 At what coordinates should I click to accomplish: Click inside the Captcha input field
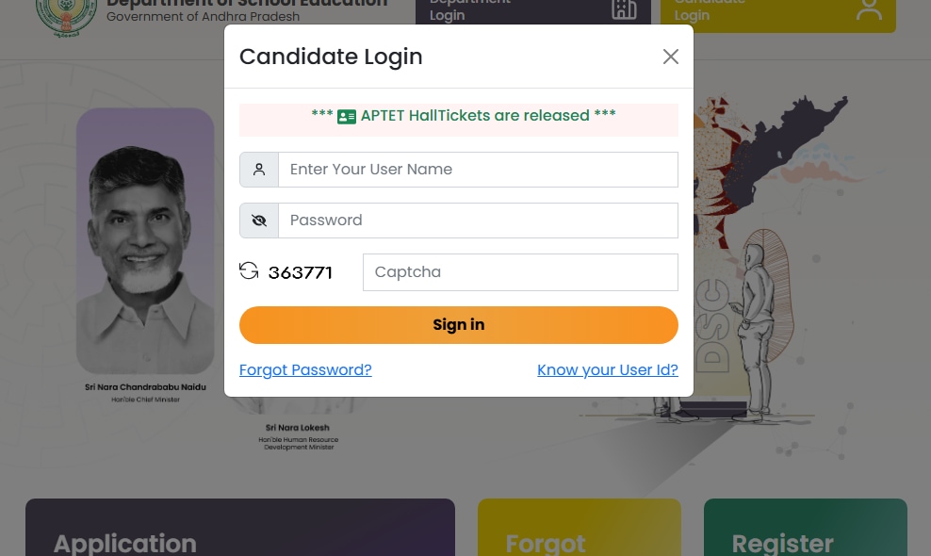coord(520,271)
